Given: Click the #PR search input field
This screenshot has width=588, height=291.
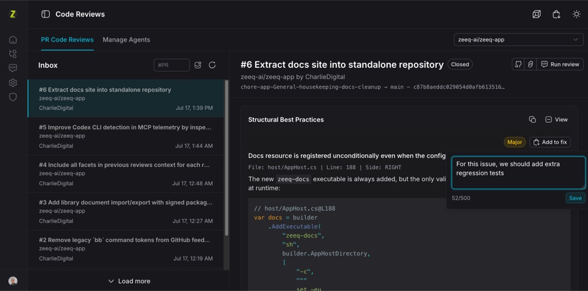Looking at the screenshot, I should 171,65.
